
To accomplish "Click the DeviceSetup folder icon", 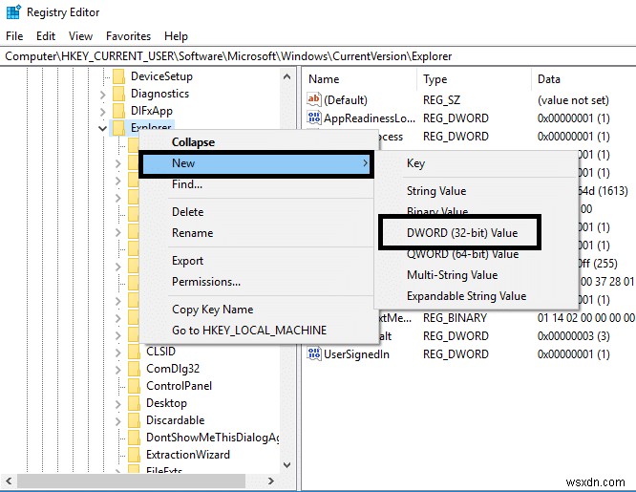I will pos(118,76).
